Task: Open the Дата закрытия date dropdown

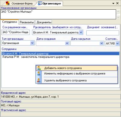Action: pyautogui.click(x=102, y=43)
